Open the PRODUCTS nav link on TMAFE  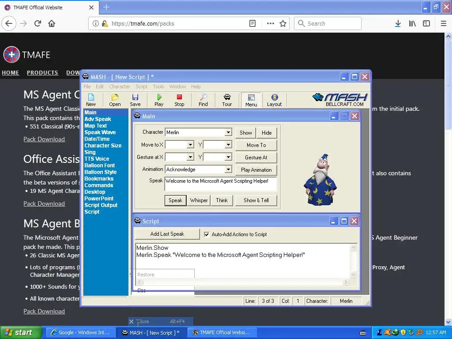click(x=42, y=73)
